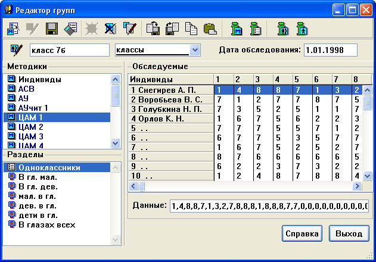Paste data with the clipboard icon
Image resolution: width=376 pixels, height=262 pixels.
[210, 29]
